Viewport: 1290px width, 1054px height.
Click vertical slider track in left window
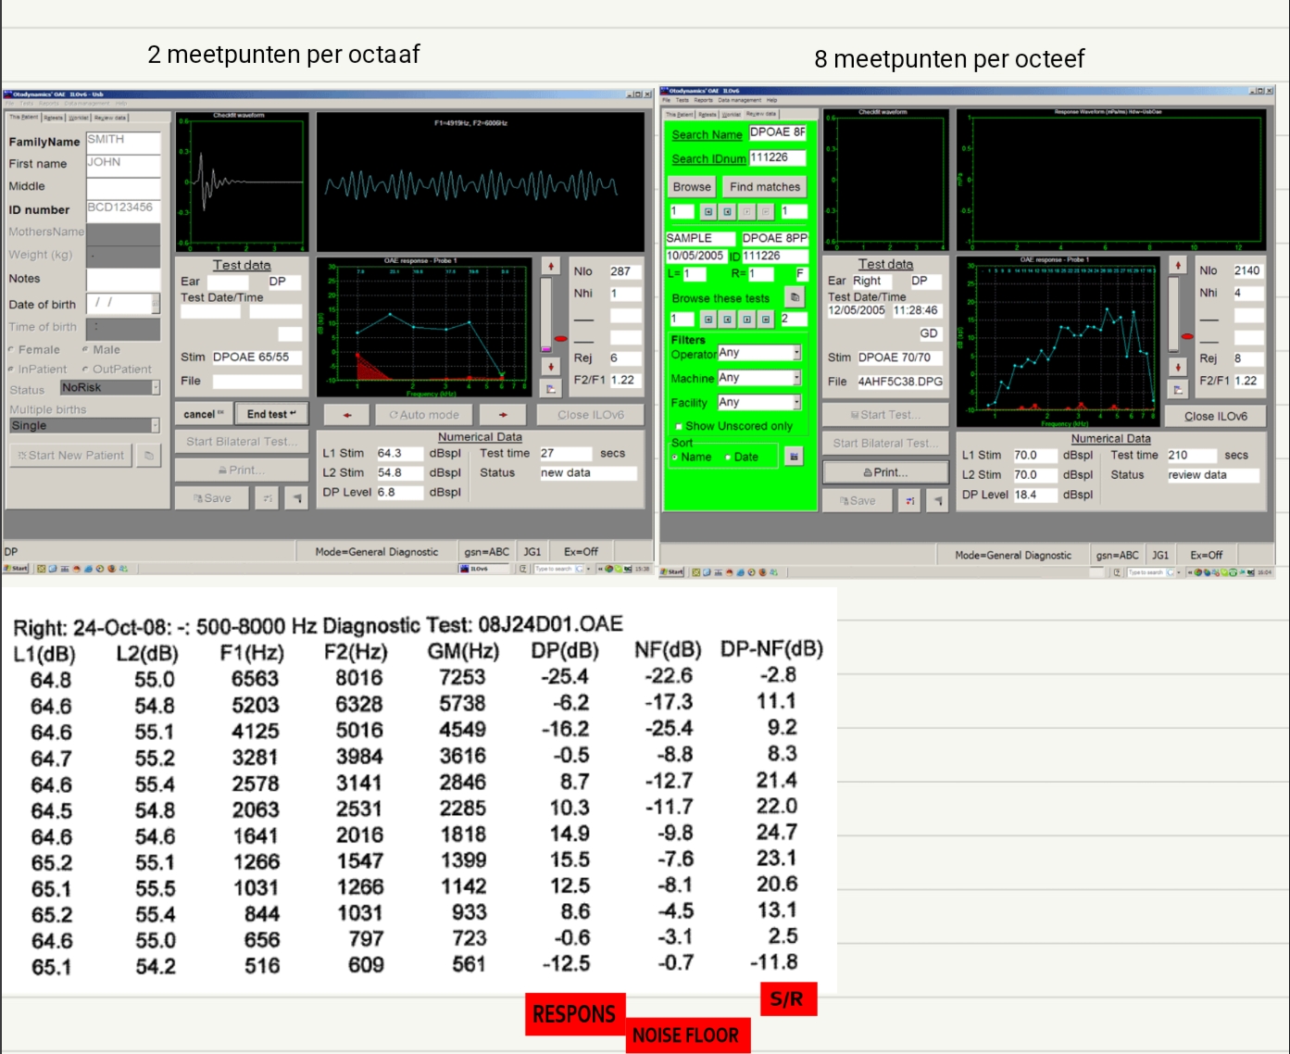pos(546,314)
